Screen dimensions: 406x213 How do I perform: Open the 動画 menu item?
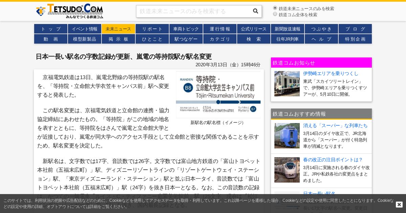(x=51, y=39)
